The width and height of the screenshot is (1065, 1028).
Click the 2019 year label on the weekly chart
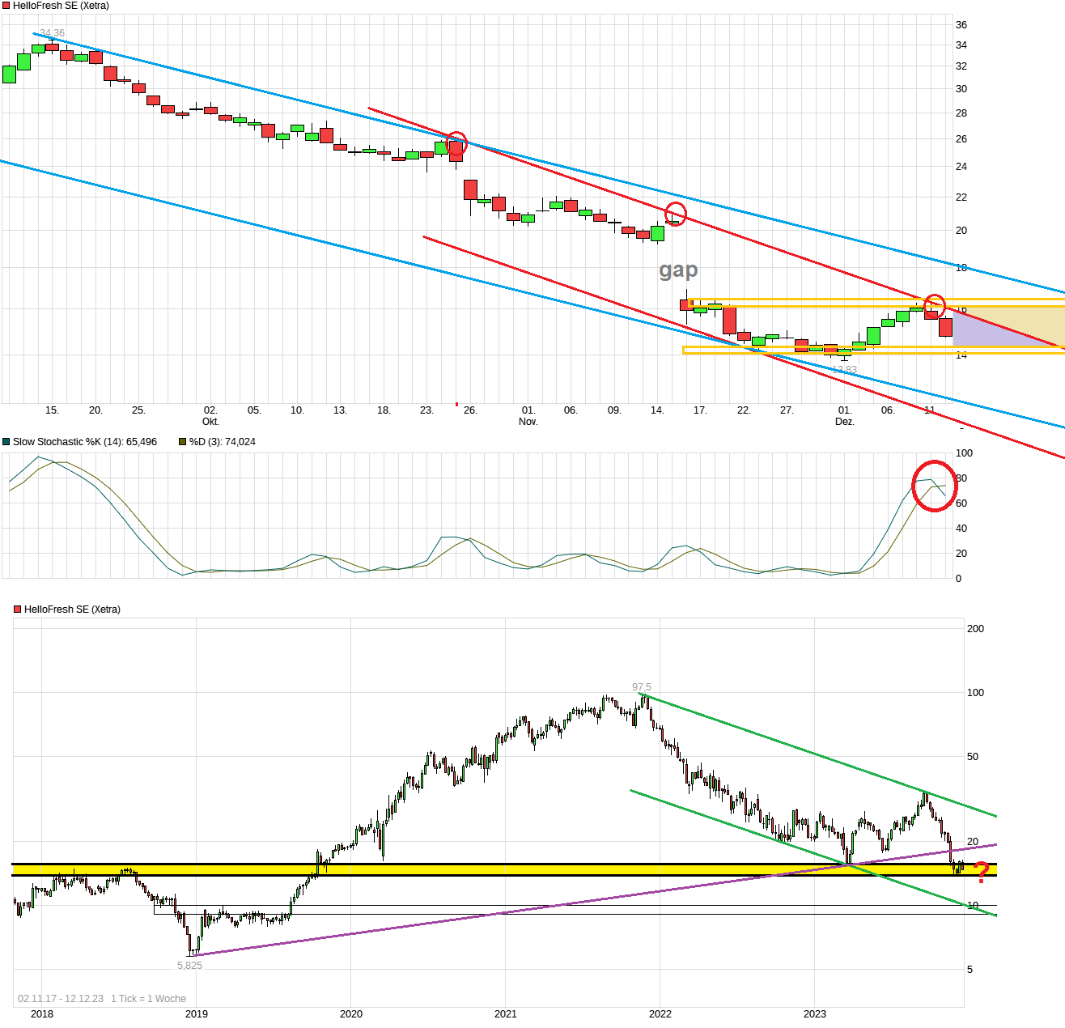coord(197,1014)
